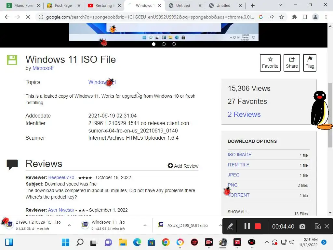Select the third carousel dot
This screenshot has width=333, height=250.
[174, 44]
